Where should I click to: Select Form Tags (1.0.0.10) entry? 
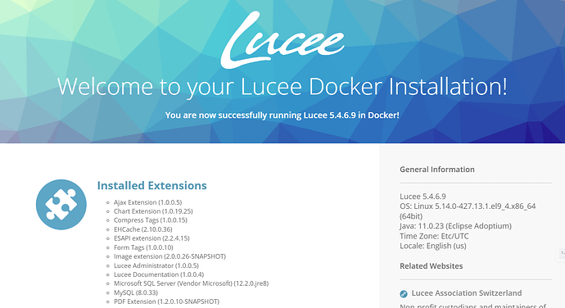point(143,247)
